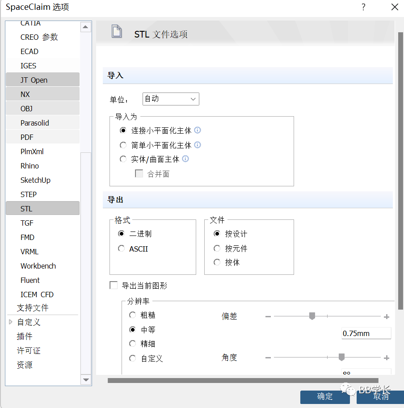Open help via the question mark icon
Image resolution: width=404 pixels, height=408 pixels.
pos(363,7)
